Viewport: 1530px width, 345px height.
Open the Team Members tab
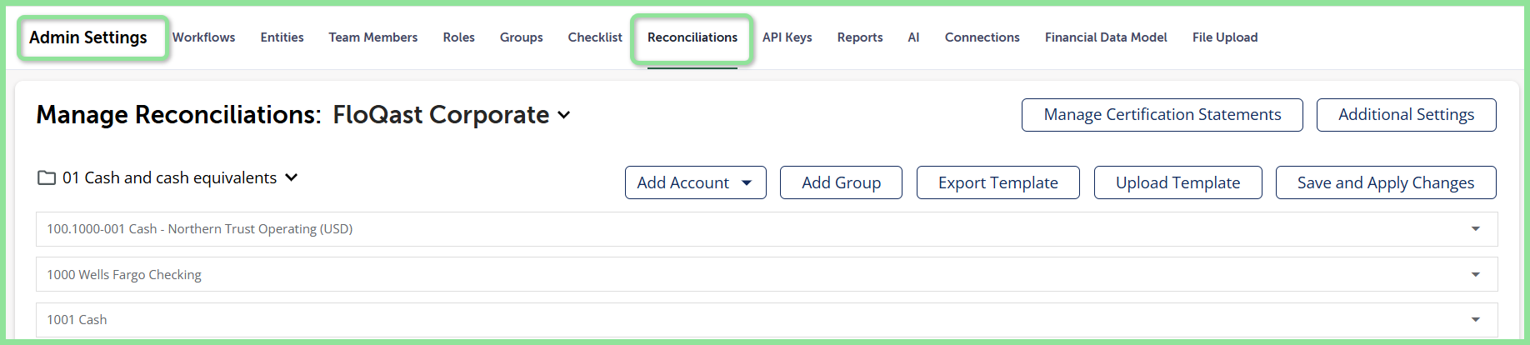tap(372, 37)
